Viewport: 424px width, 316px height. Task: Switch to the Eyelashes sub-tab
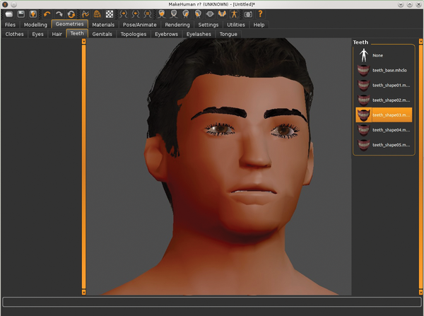[x=199, y=34]
